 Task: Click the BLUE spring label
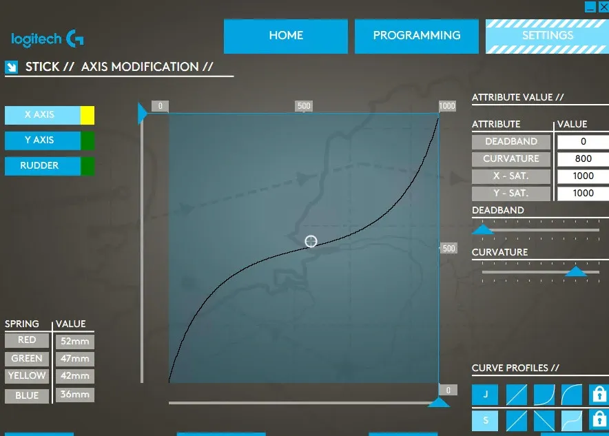pyautogui.click(x=27, y=396)
